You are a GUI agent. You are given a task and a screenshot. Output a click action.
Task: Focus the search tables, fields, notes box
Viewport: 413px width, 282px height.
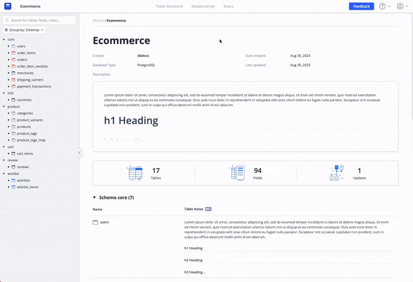coord(41,20)
